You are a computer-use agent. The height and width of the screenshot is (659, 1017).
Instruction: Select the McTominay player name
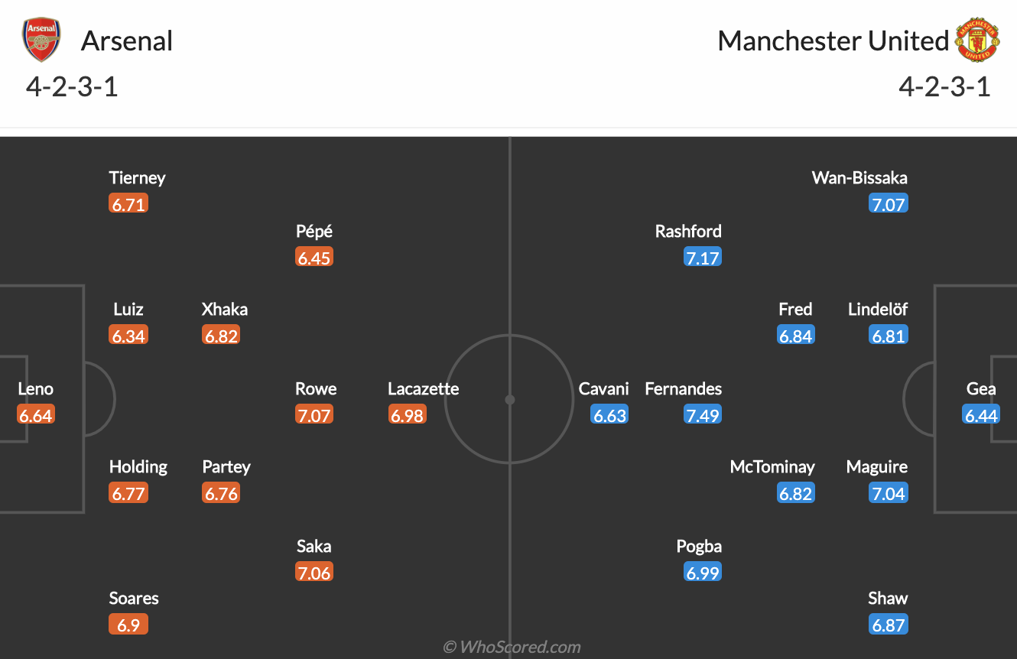(772, 466)
